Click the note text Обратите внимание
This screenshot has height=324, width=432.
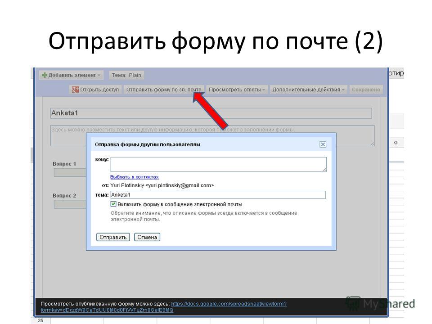pyautogui.click(x=204, y=216)
